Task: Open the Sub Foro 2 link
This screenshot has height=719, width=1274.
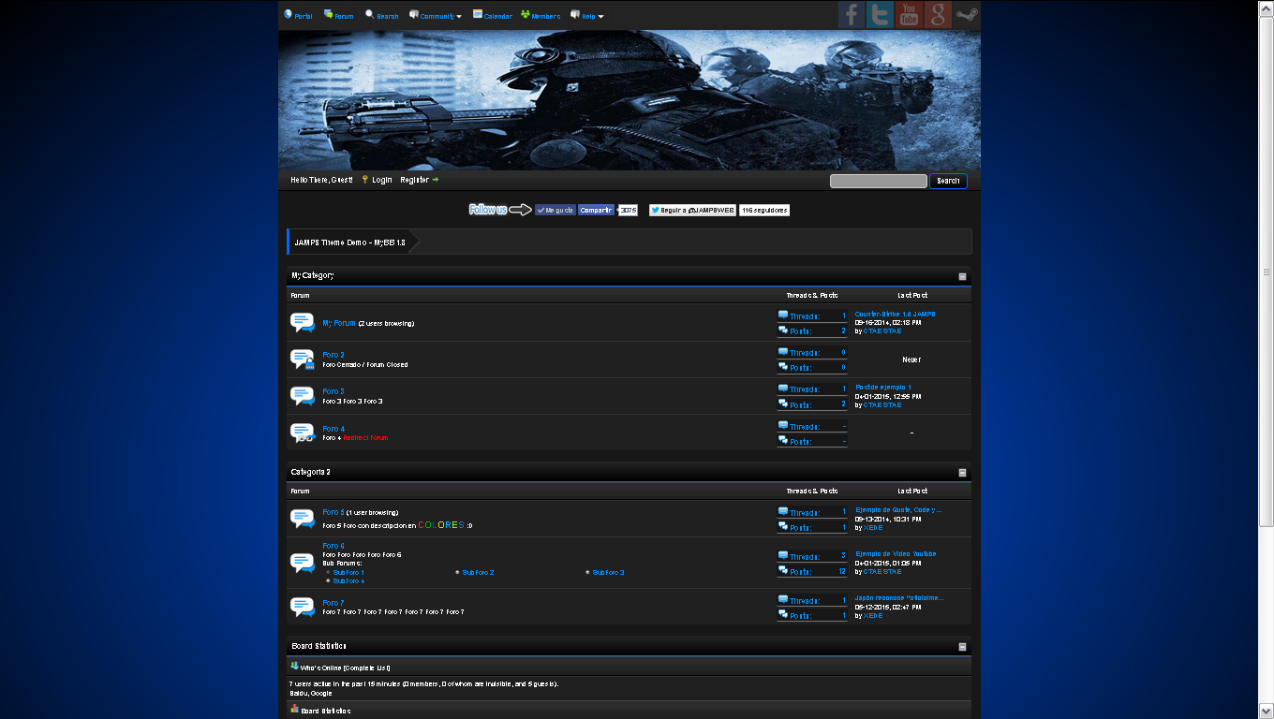Action: 478,572
